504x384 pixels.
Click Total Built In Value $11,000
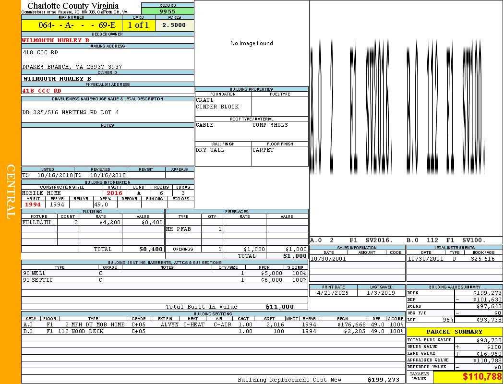(280, 307)
